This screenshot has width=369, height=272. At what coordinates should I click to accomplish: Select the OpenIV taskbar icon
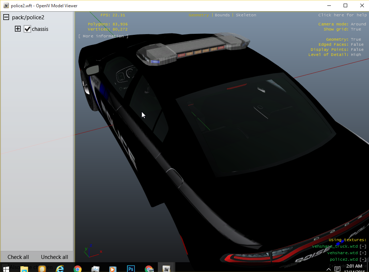click(x=167, y=269)
